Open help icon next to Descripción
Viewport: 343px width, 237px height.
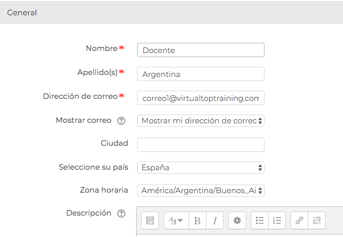pyautogui.click(x=121, y=214)
